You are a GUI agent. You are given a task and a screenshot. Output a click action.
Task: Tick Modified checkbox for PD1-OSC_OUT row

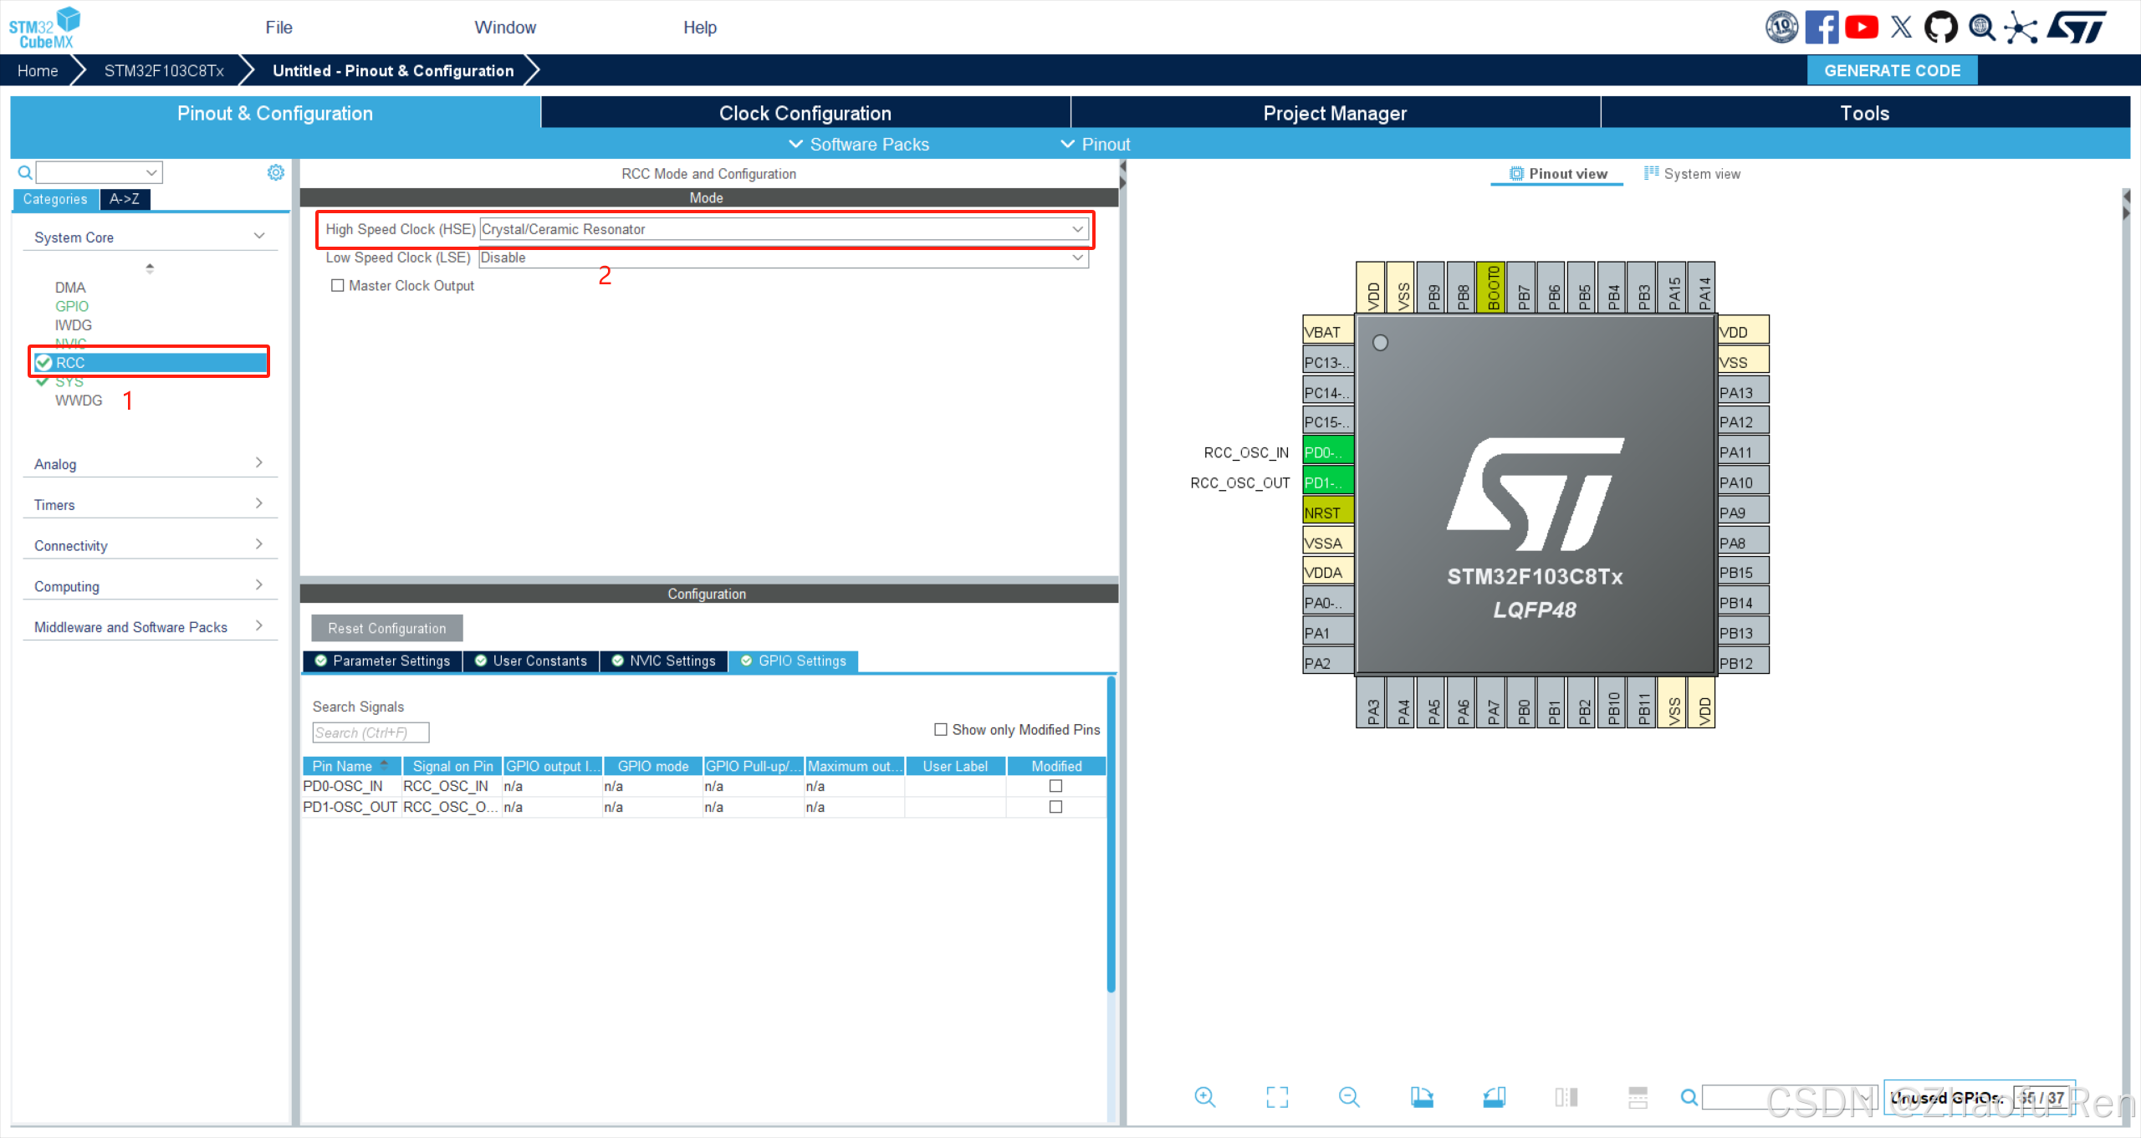click(1055, 807)
